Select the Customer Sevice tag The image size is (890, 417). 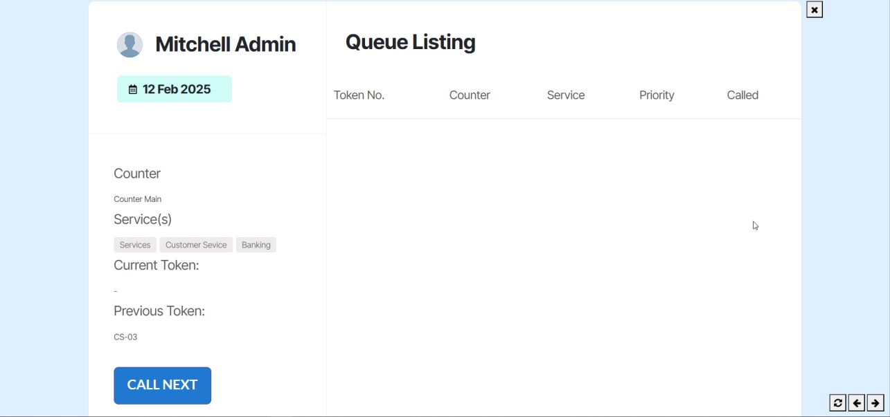click(196, 245)
